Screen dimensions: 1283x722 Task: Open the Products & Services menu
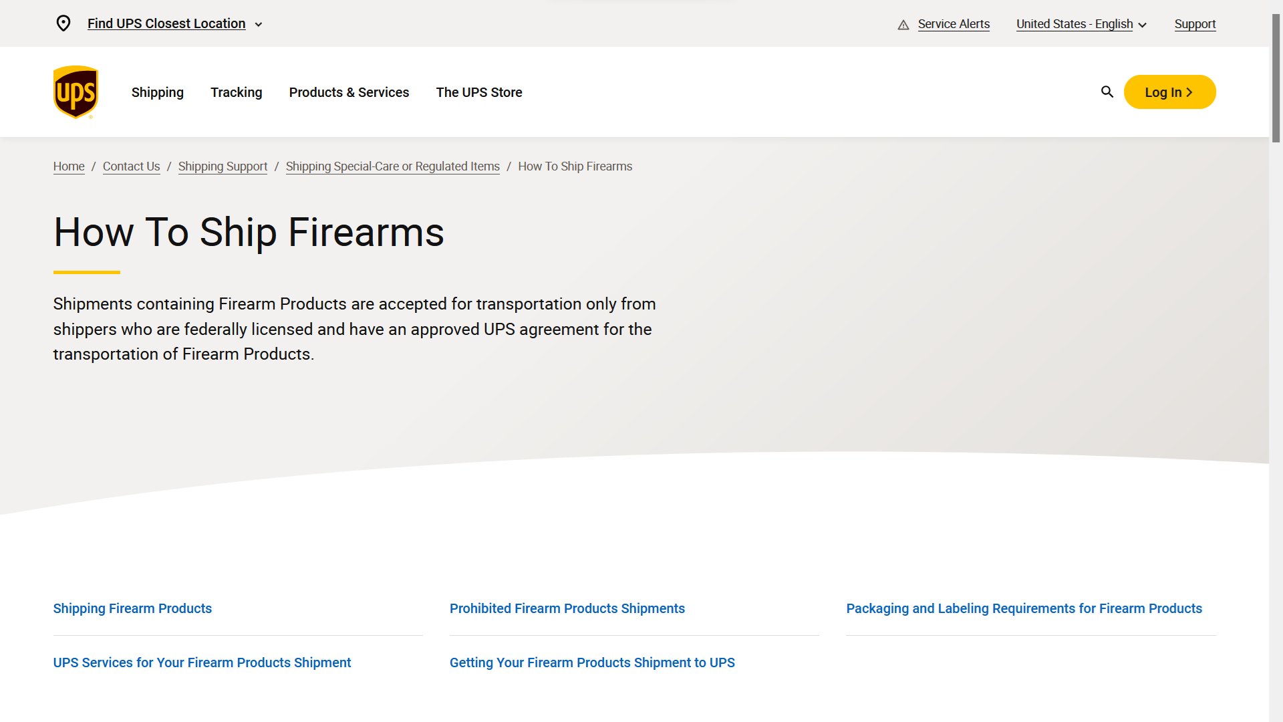349,92
